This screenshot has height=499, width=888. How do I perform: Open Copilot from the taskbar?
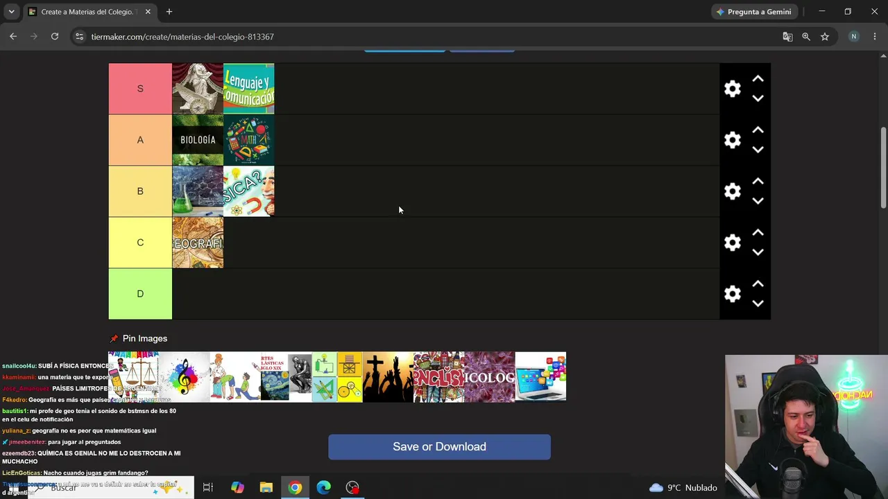coord(237,487)
